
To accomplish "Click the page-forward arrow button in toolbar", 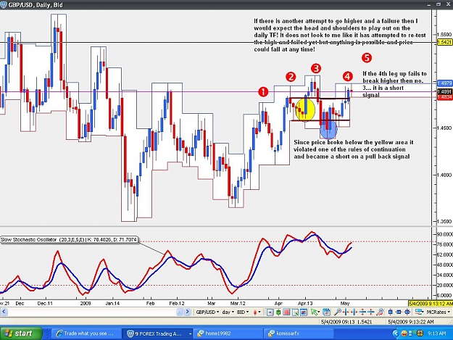I will [x=187, y=312].
